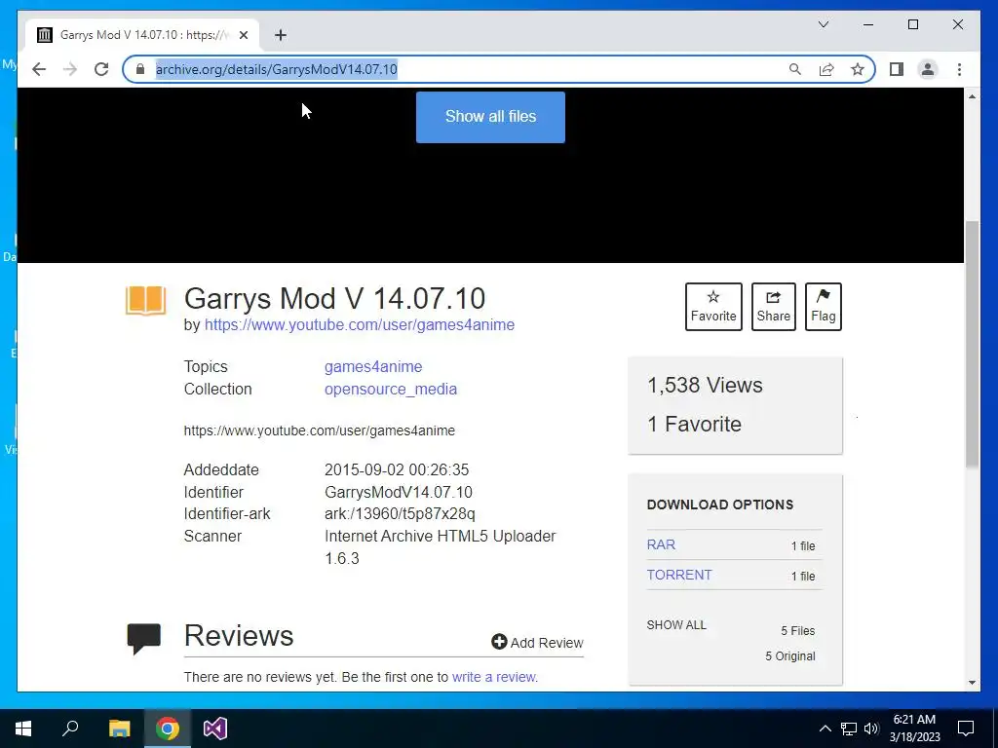Click the Reviews speech bubble icon

coord(144,639)
